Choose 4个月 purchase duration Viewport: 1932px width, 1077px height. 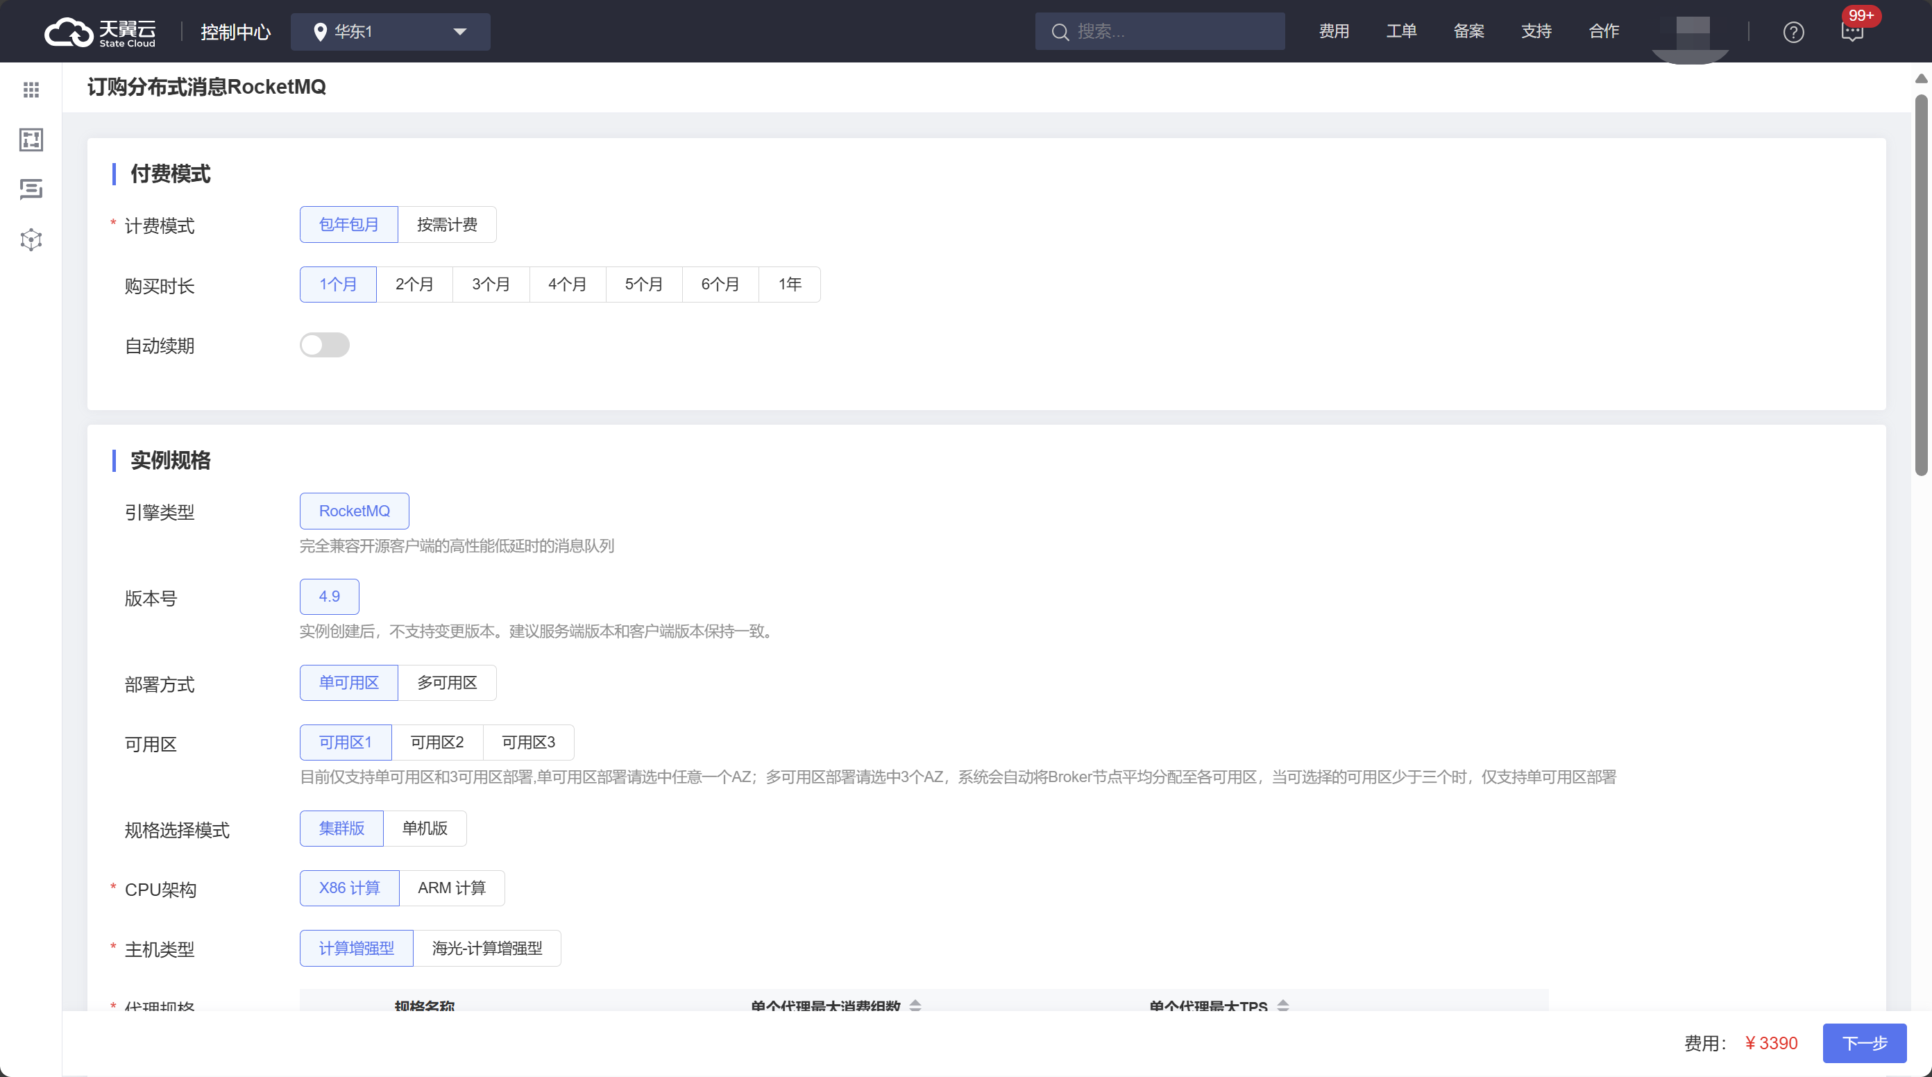point(568,285)
